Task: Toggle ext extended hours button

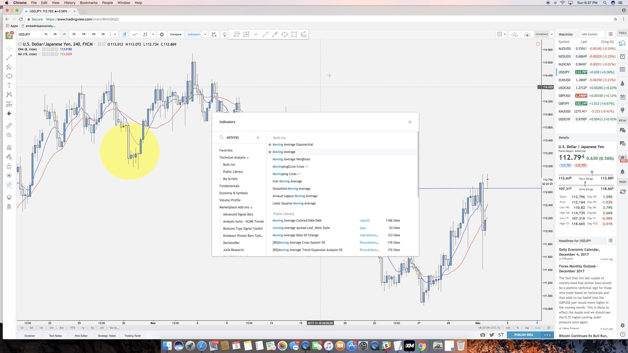Action: click(508, 328)
